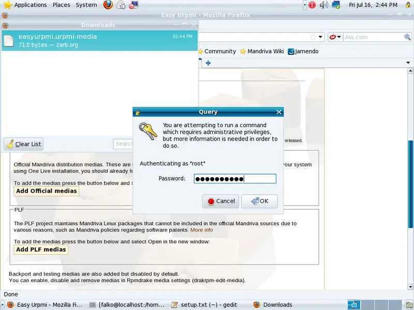Follow the More info link about PLF
This screenshot has height=310, width=414.
point(201,230)
